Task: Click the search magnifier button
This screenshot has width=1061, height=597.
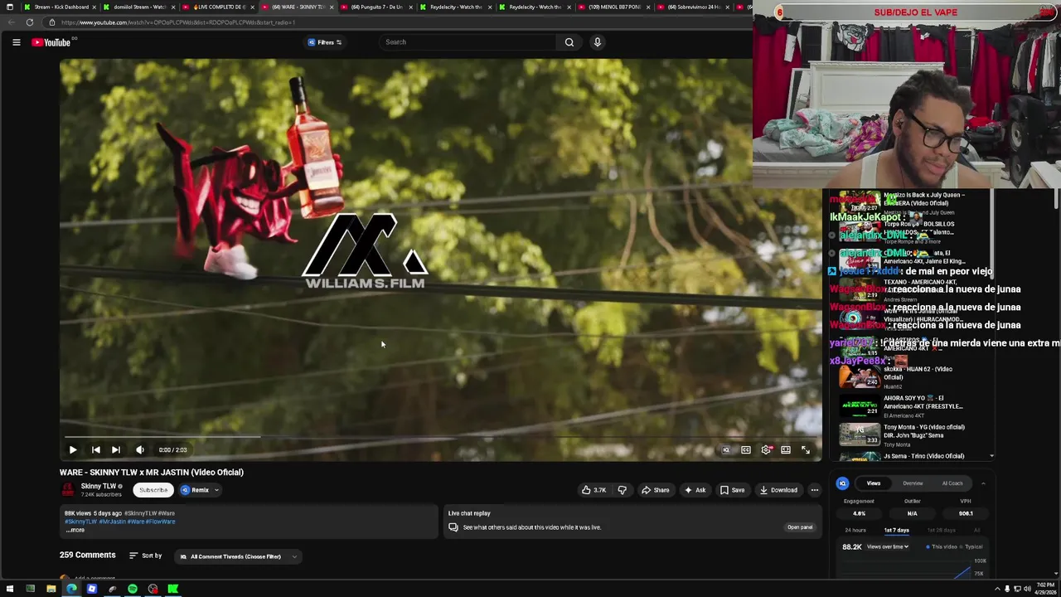Action: click(569, 42)
